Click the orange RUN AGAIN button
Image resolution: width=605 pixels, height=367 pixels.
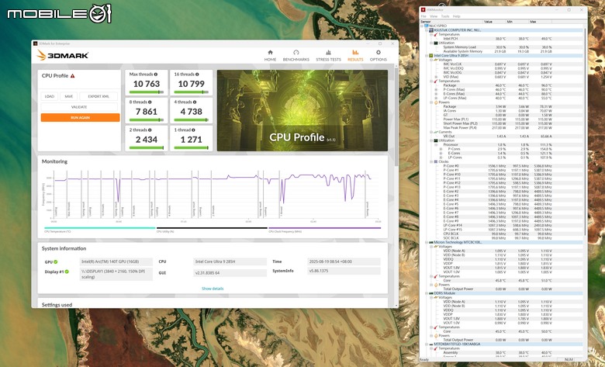coord(80,117)
